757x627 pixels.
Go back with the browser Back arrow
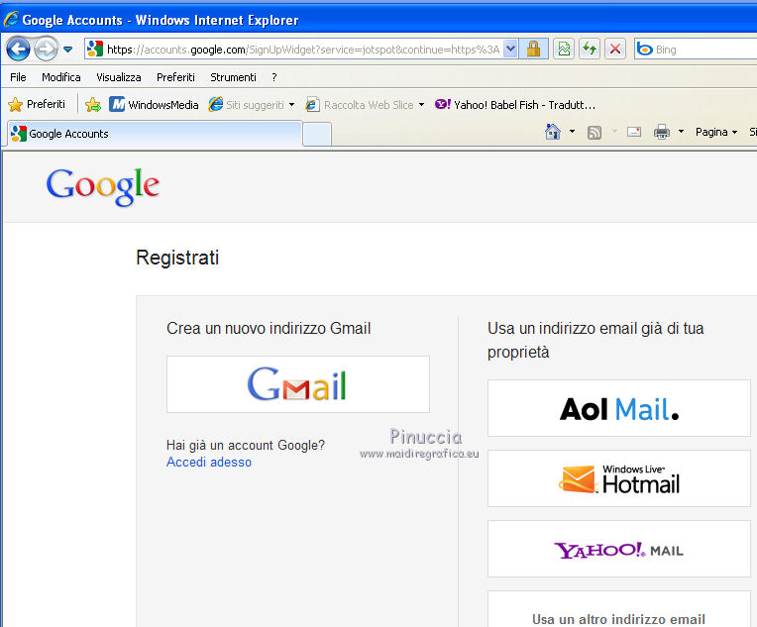click(x=19, y=49)
